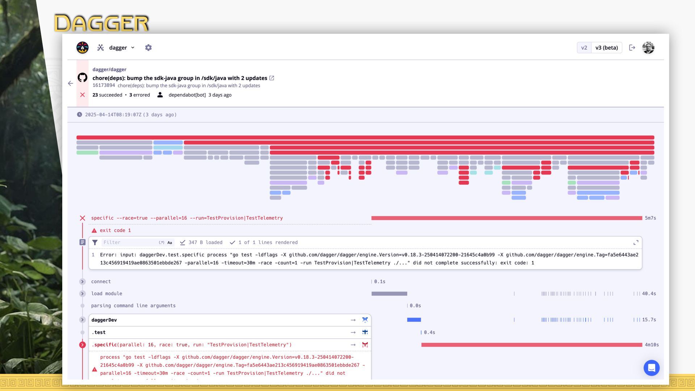Go back using the left arrow
695x391 pixels.
click(71, 83)
